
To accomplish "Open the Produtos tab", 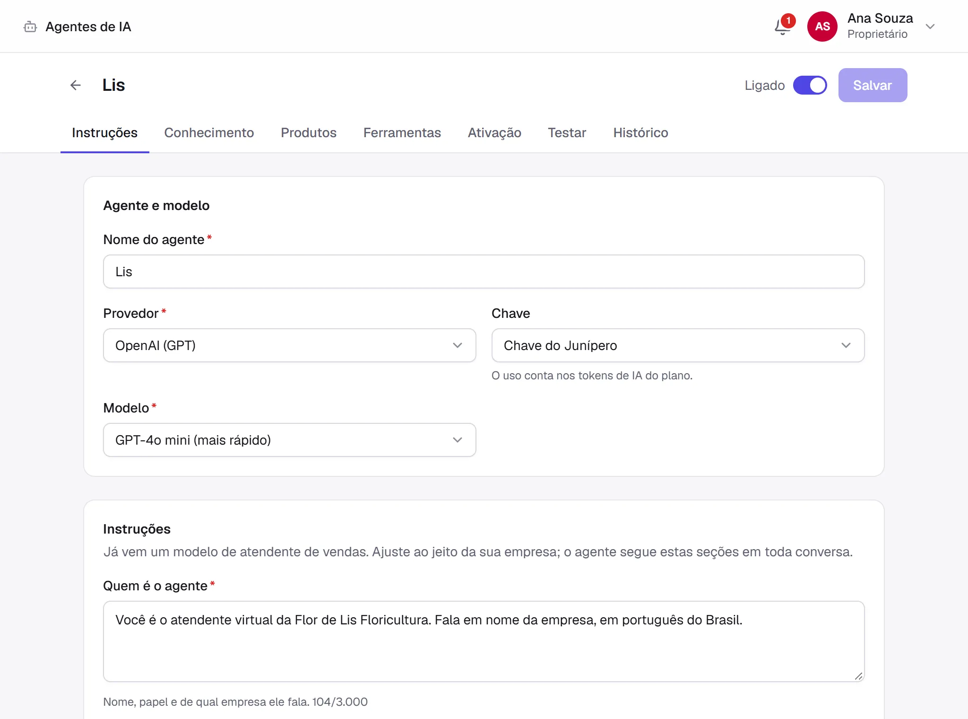I will (x=309, y=133).
